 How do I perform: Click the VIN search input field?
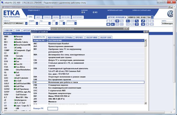coord(14,23)
